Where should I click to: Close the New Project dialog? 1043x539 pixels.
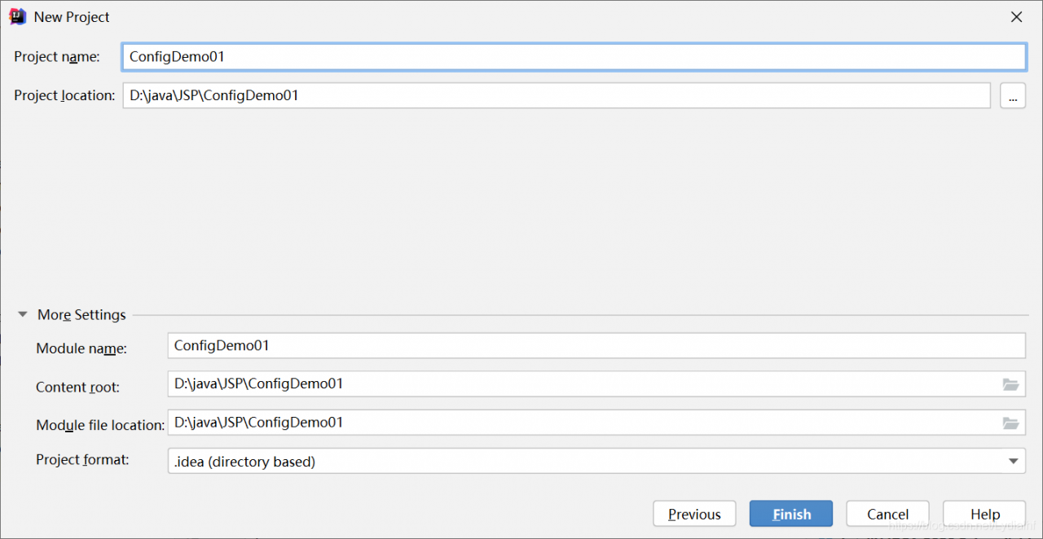1016,17
